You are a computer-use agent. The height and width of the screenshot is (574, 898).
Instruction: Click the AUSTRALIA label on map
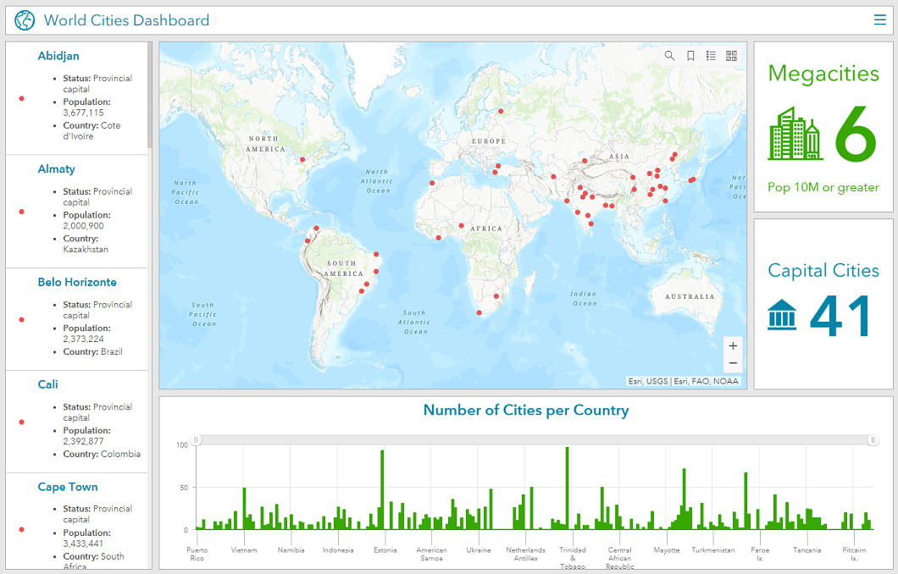(690, 296)
